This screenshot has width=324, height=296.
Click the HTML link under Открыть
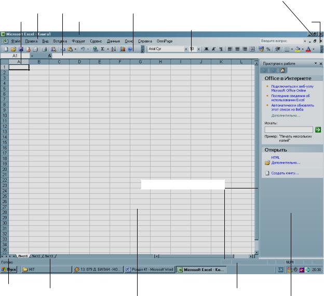[275, 157]
